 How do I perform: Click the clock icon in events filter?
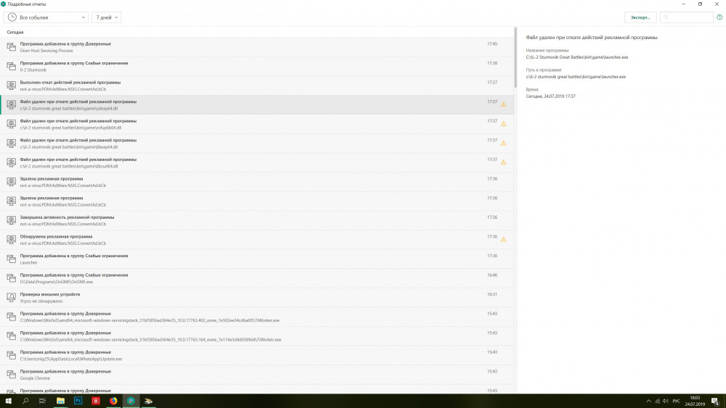tap(12, 17)
